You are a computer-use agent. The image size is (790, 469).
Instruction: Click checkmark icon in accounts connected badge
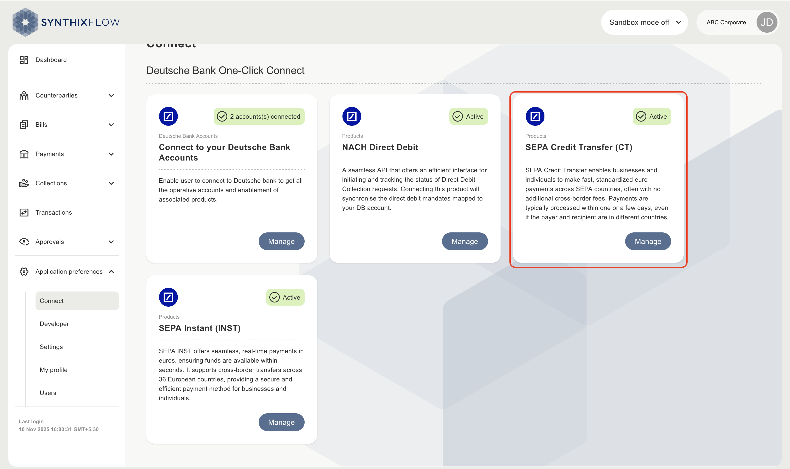(x=222, y=116)
